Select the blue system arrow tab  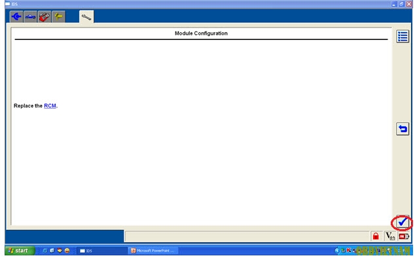[16, 16]
